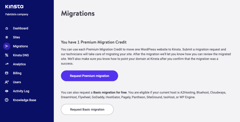
Task: Go to the Sites section
Action: pos(16,37)
